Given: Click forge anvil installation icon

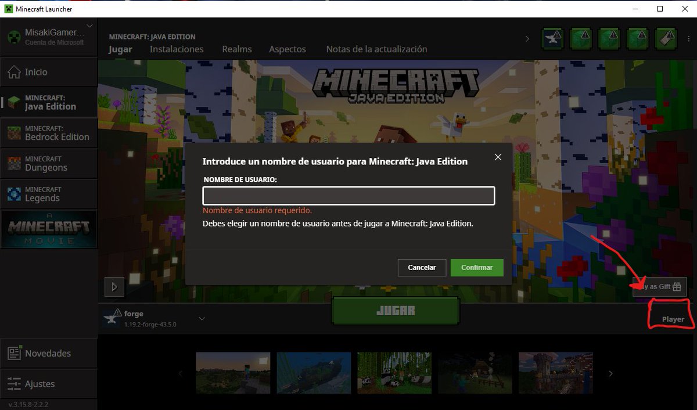Looking at the screenshot, I should click(x=112, y=317).
